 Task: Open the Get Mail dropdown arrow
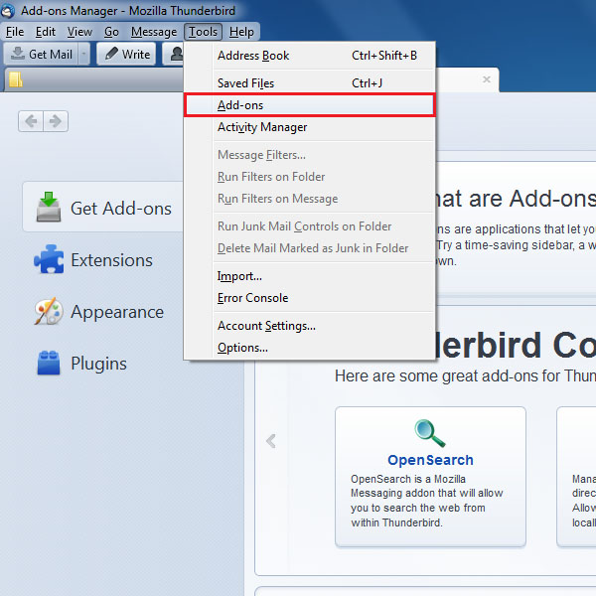pyautogui.click(x=84, y=54)
